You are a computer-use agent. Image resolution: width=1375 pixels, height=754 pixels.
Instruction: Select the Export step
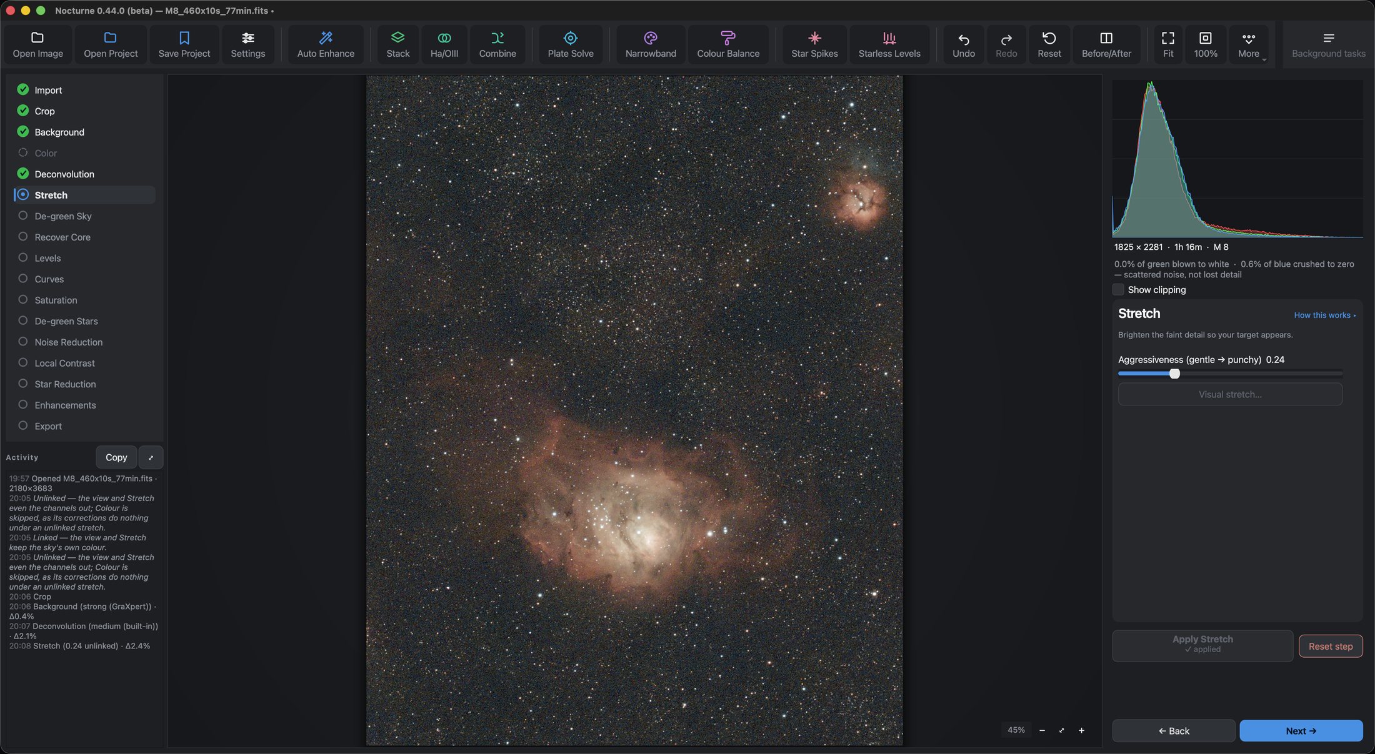click(x=84, y=426)
